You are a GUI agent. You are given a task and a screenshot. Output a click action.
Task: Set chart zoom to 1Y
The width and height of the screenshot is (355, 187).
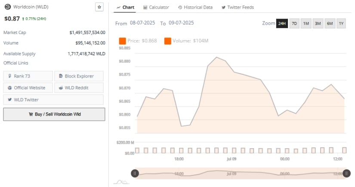coord(341,23)
